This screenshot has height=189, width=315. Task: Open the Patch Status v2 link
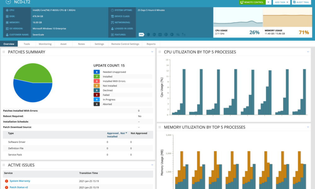coord(19,187)
